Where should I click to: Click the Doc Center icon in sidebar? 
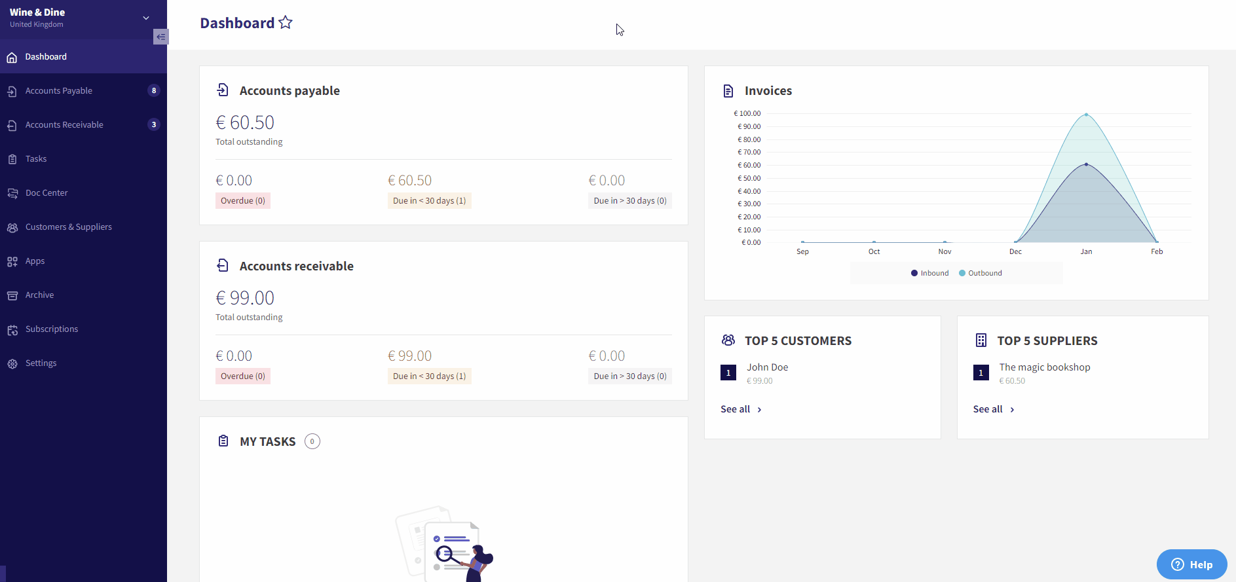click(x=12, y=193)
